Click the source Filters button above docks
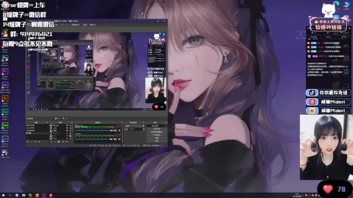353x198 pixels. [x=65, y=118]
